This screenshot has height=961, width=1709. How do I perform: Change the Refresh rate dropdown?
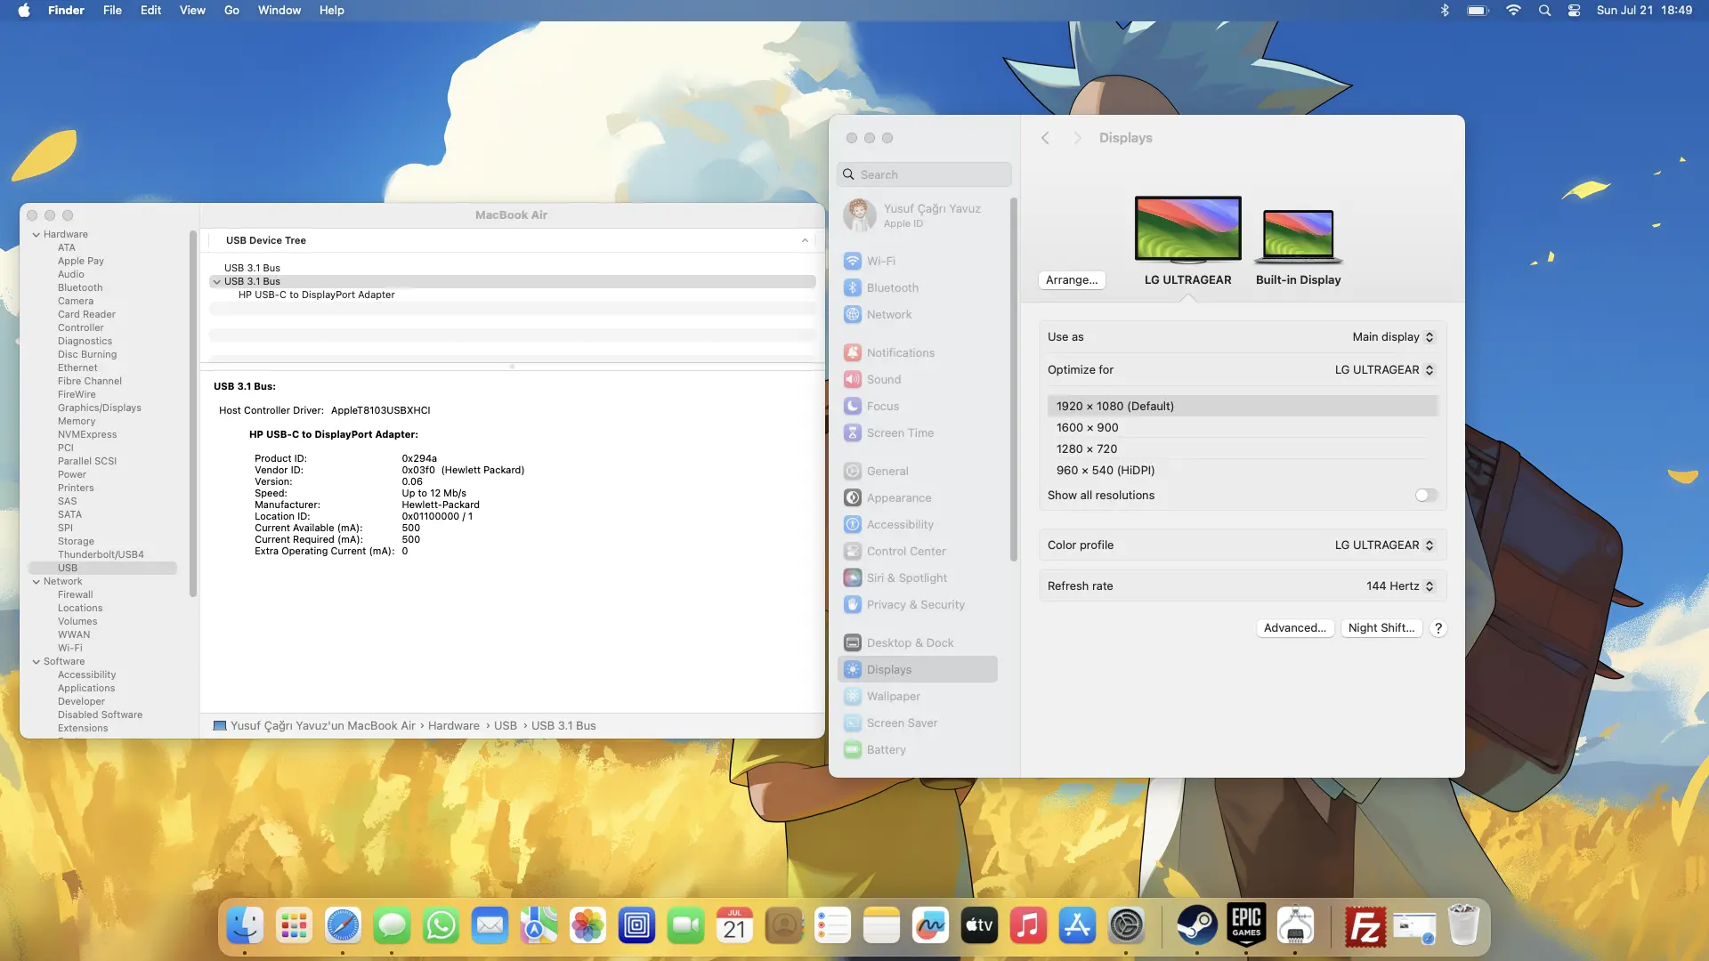click(x=1400, y=586)
